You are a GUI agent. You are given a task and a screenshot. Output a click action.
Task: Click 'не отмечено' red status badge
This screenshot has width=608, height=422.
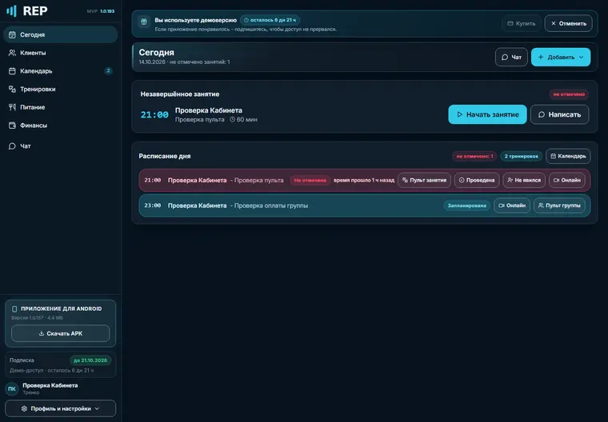[569, 94]
